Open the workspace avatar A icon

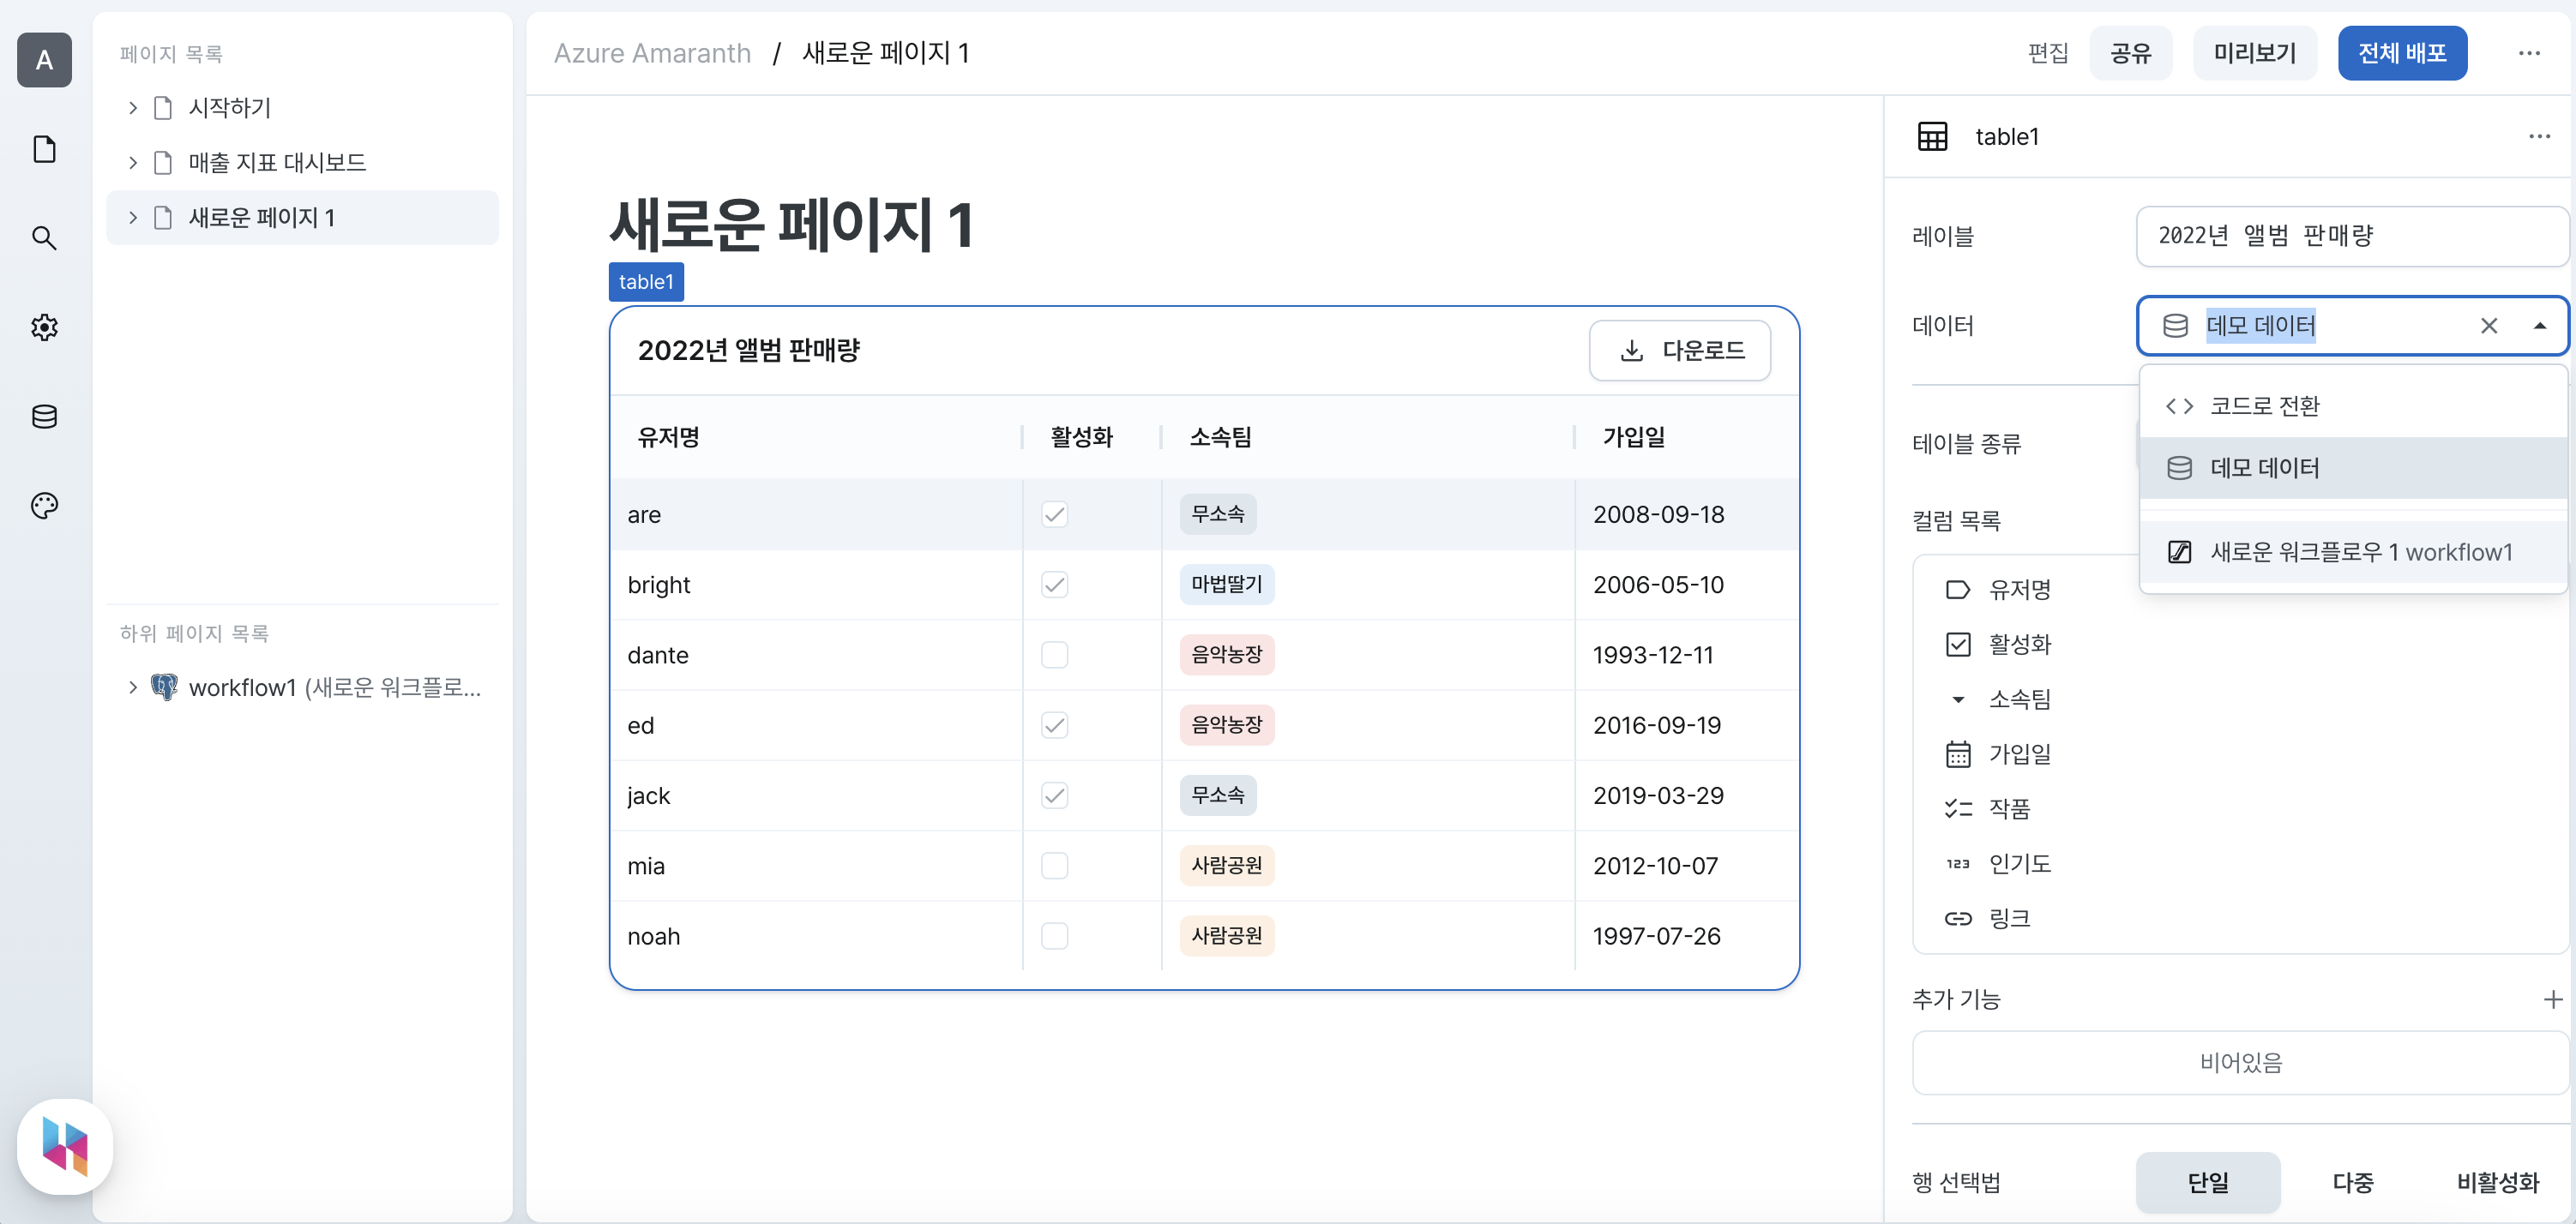click(x=44, y=60)
